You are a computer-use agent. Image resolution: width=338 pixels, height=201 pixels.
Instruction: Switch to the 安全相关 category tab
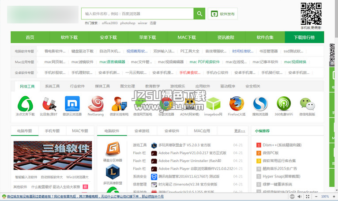pos(253,86)
